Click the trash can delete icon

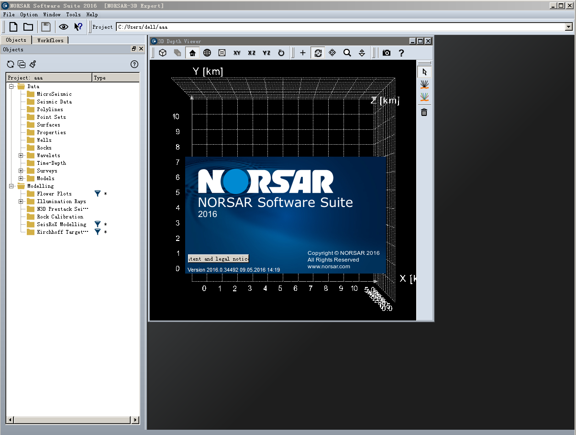point(424,112)
